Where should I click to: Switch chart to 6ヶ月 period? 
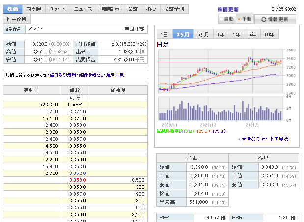click(203, 34)
